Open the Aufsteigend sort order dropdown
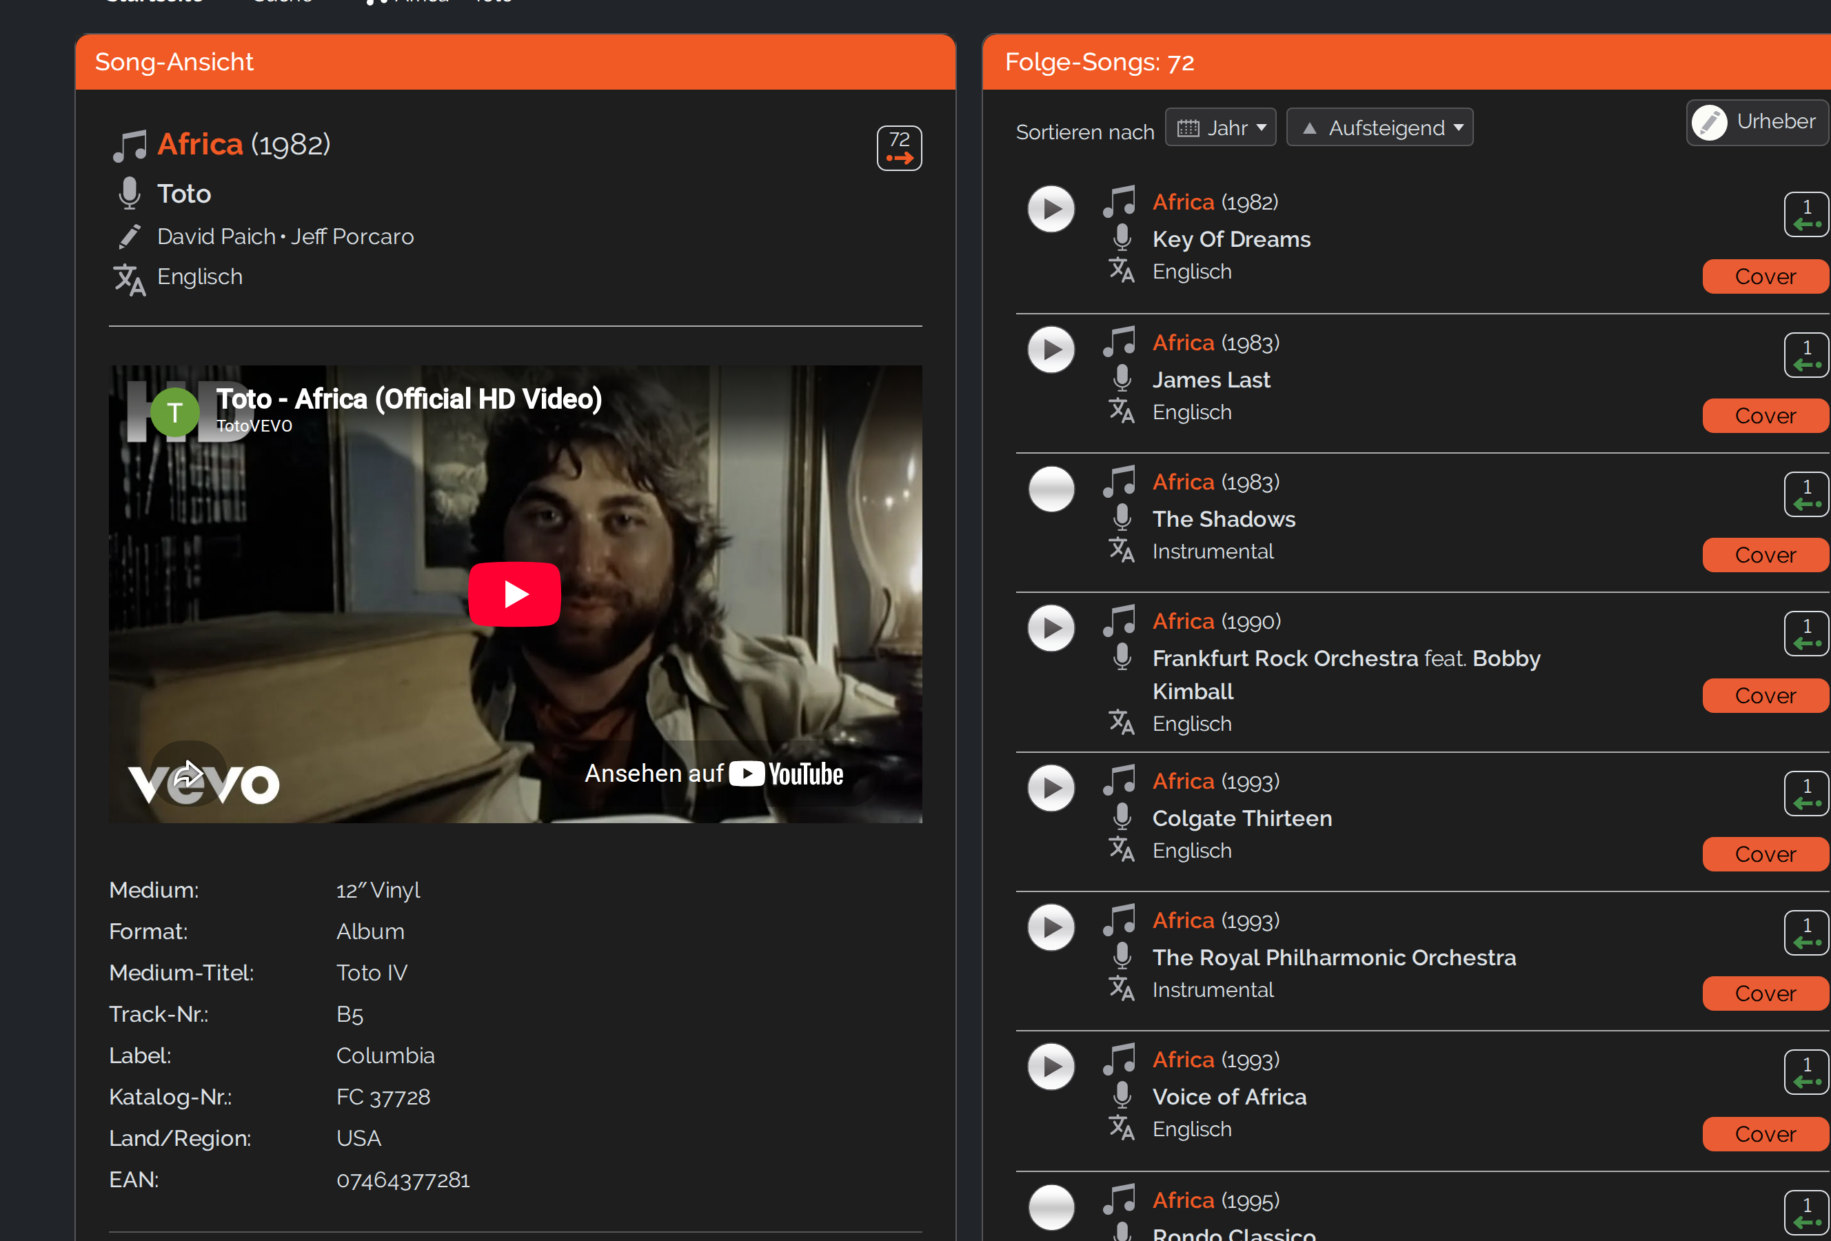1831x1241 pixels. (1379, 128)
